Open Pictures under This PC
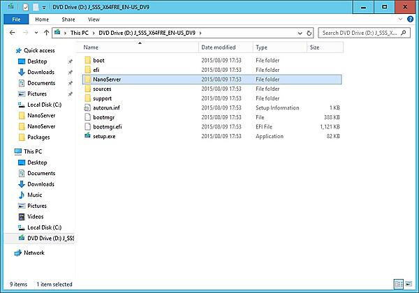Screen dimensions: 419x293 click(37, 206)
